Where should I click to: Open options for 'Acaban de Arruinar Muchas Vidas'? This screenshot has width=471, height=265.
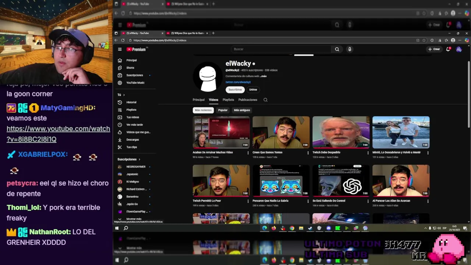click(248, 153)
